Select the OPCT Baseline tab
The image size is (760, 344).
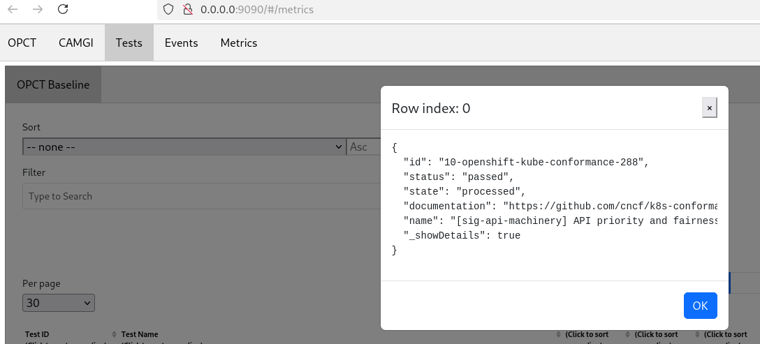pyautogui.click(x=53, y=84)
